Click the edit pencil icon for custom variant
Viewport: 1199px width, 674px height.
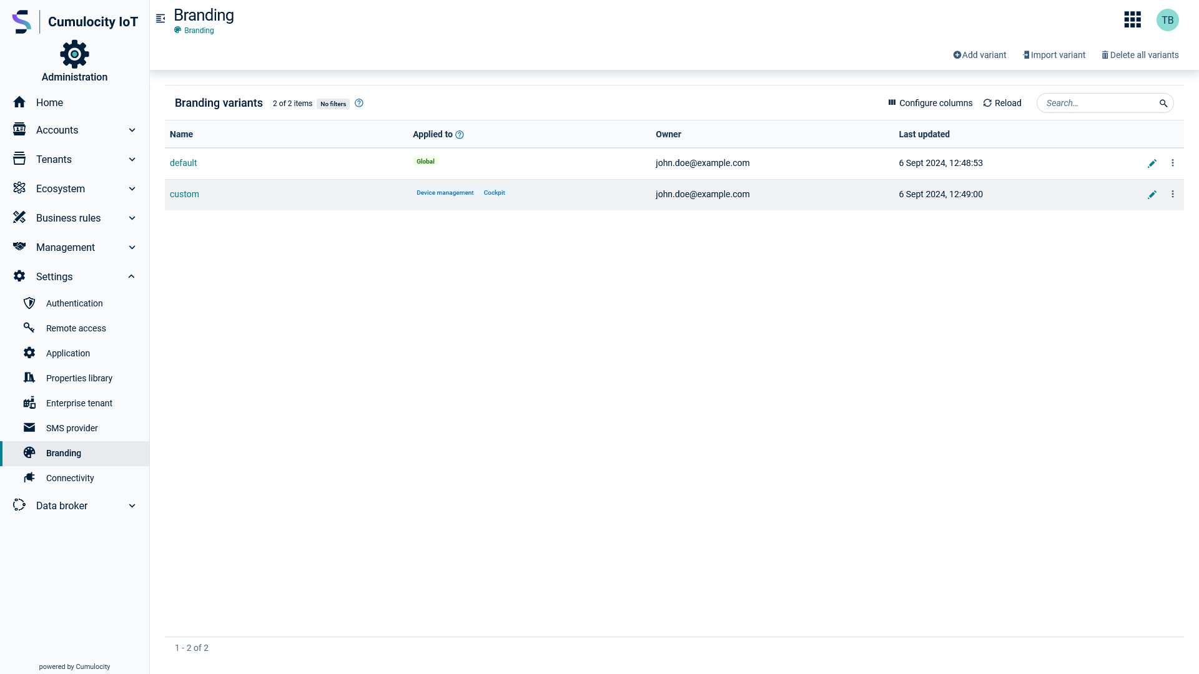pyautogui.click(x=1152, y=195)
